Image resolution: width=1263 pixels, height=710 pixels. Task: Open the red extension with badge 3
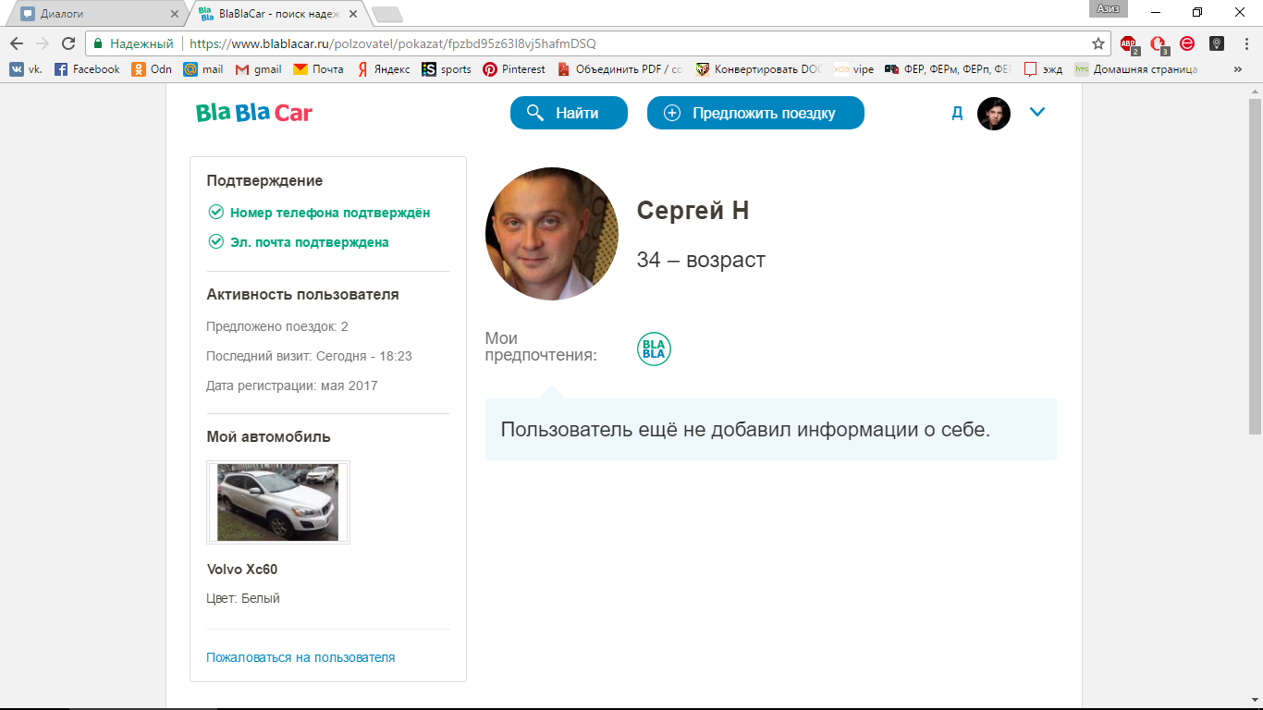[x=1159, y=43]
